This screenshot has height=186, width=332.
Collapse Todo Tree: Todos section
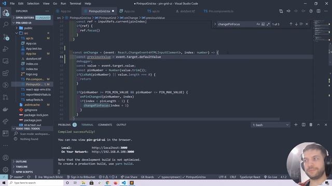point(32,129)
